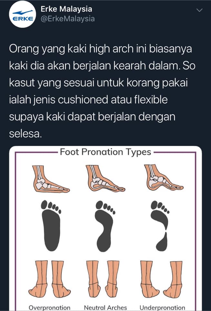Click the underpronation high arch side view
The height and width of the screenshot is (311, 211).
(164, 178)
